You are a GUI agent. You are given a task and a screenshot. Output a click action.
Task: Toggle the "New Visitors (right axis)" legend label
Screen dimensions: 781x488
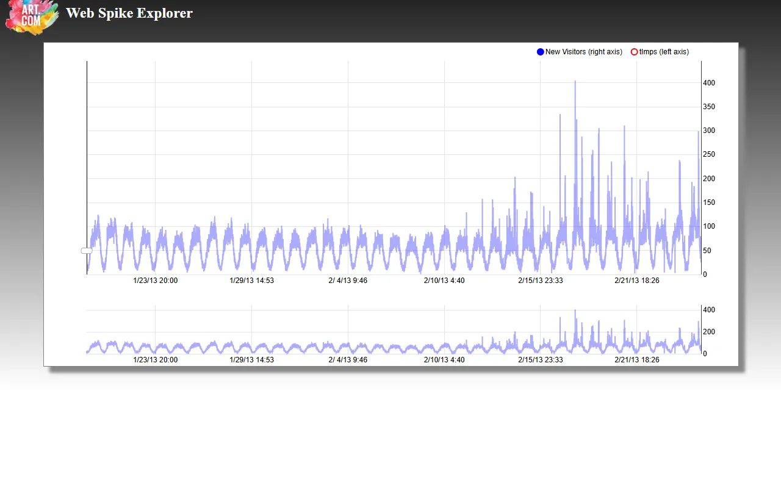(584, 52)
